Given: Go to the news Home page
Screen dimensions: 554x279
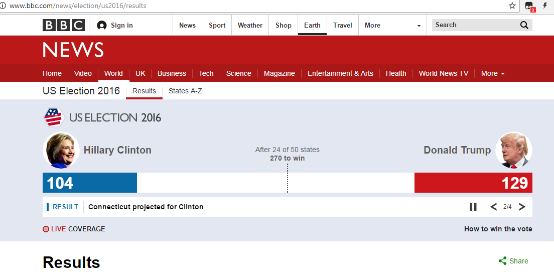Looking at the screenshot, I should (52, 73).
